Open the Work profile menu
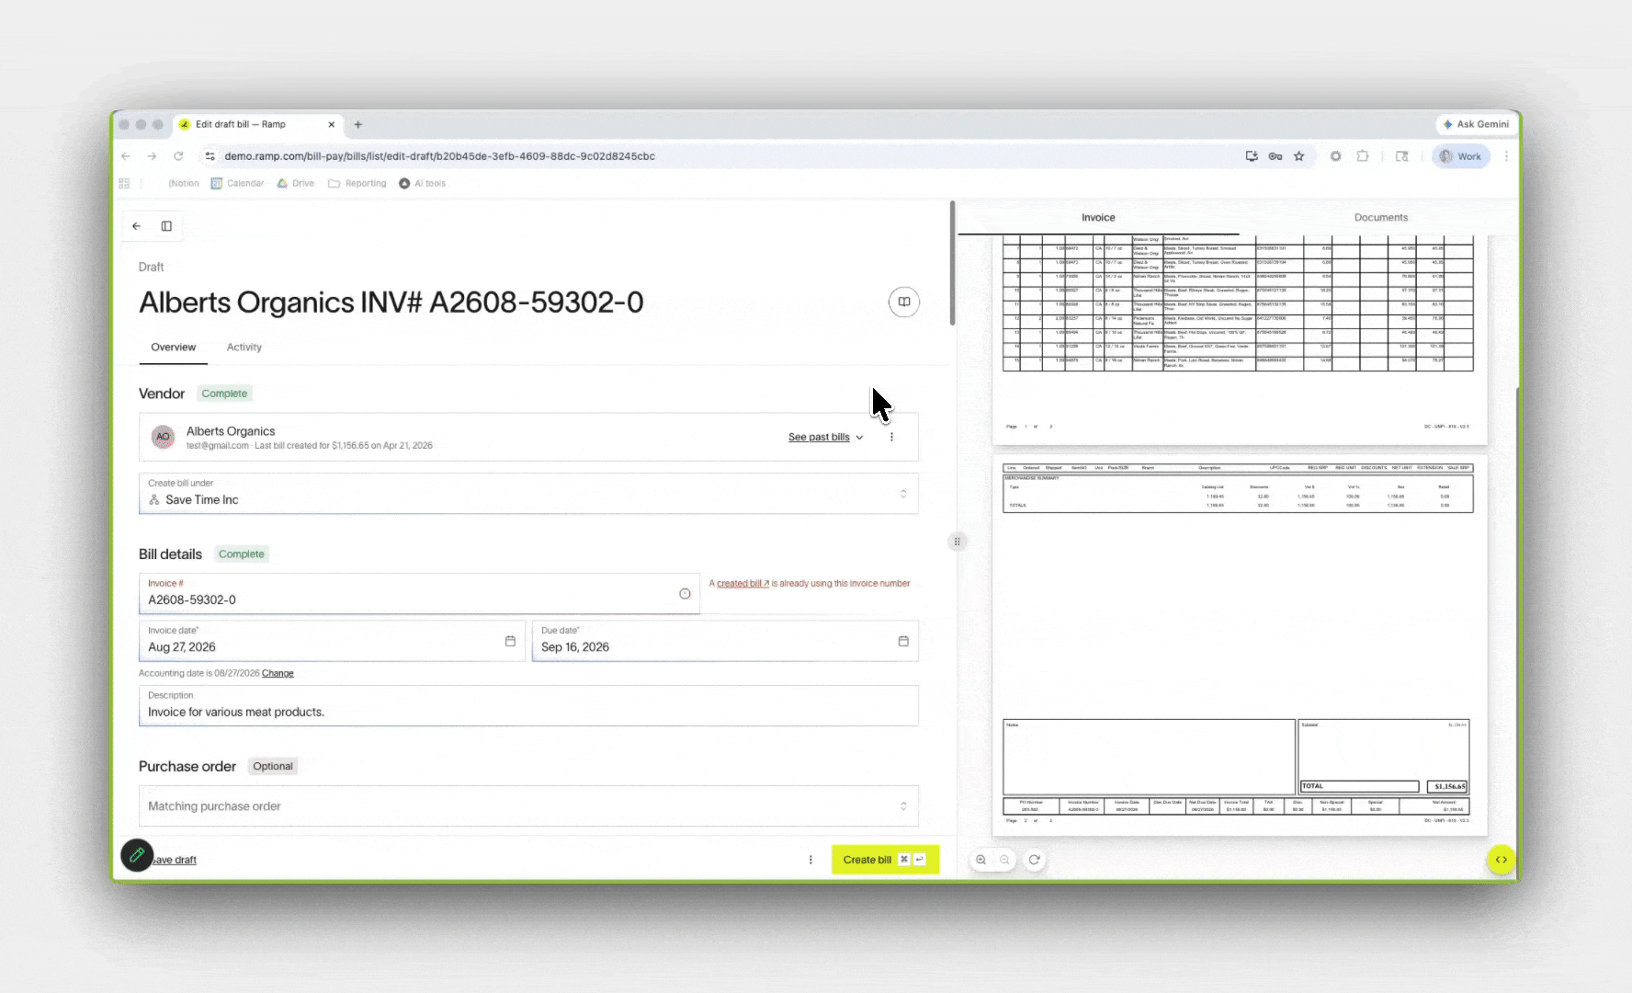 tap(1461, 156)
